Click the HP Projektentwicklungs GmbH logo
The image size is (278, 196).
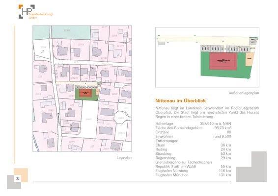click(x=36, y=12)
